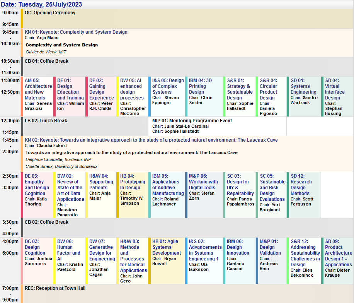Open DW 06 Human Factor and AI session
The width and height of the screenshot is (354, 303).
coord(68,250)
